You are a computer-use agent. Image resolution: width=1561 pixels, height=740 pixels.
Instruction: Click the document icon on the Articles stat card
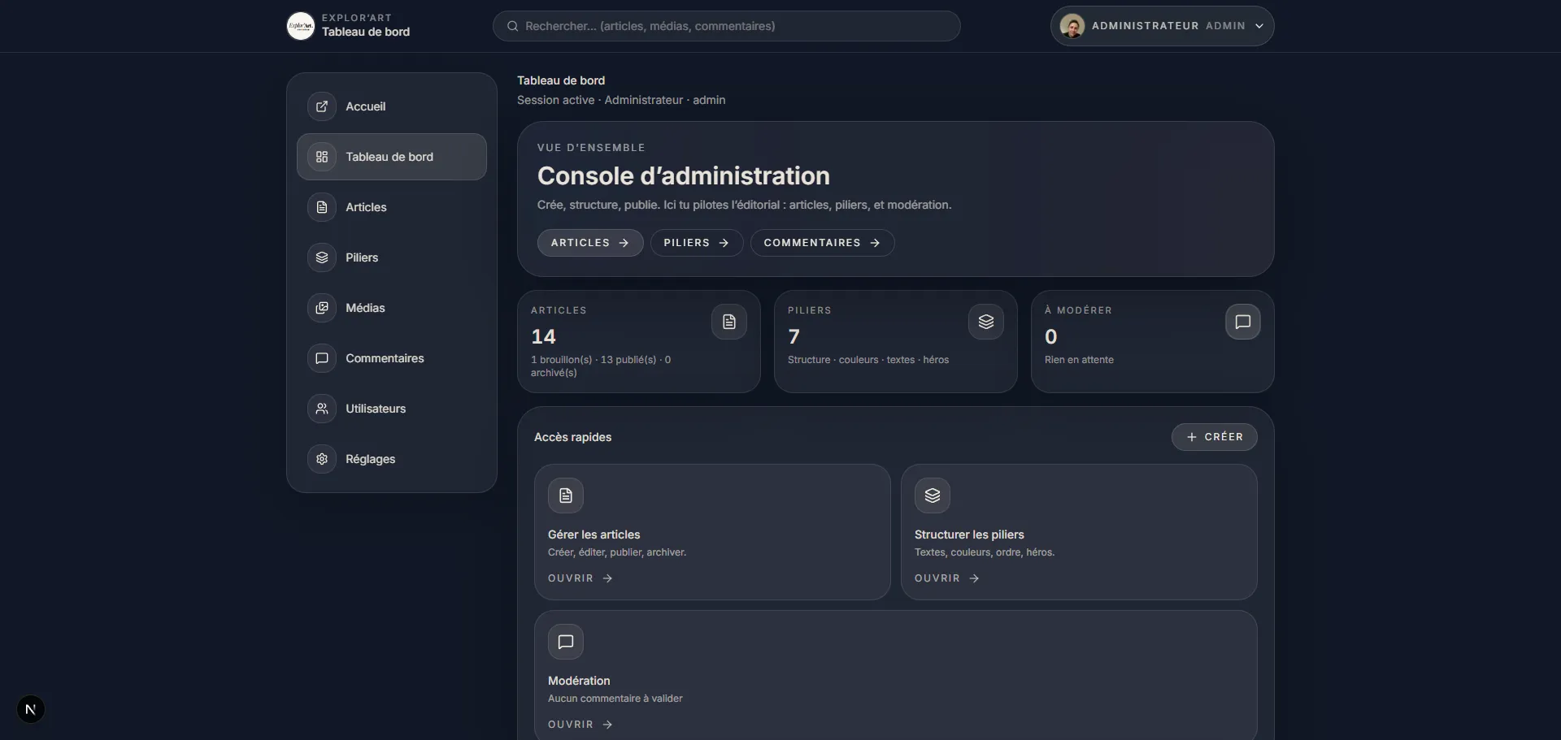tap(728, 322)
